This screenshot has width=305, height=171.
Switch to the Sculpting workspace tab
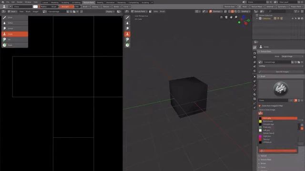click(65, 2)
